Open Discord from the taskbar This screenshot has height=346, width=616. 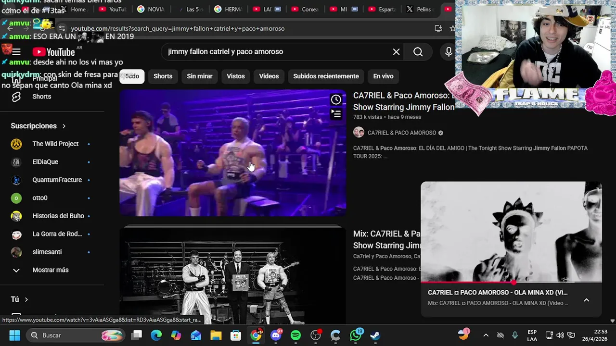coord(276,335)
